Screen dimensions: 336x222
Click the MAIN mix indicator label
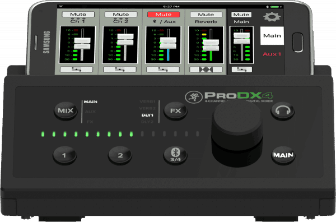[90, 101]
